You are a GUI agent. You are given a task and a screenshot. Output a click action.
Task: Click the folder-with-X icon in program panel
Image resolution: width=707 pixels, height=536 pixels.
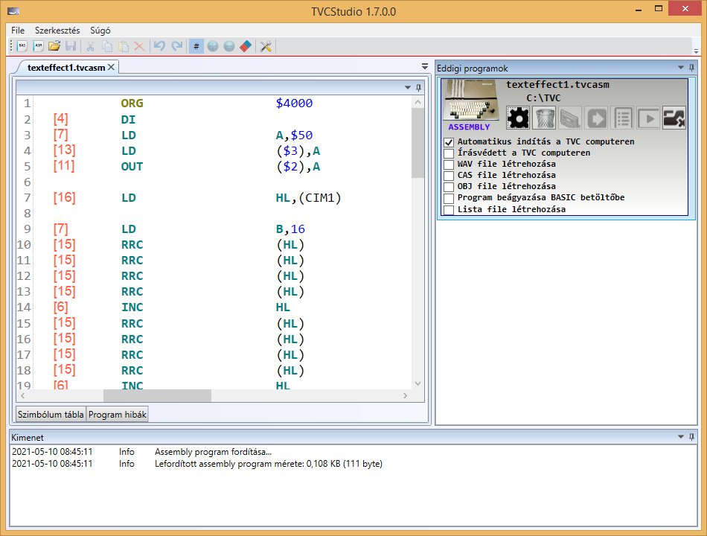674,118
